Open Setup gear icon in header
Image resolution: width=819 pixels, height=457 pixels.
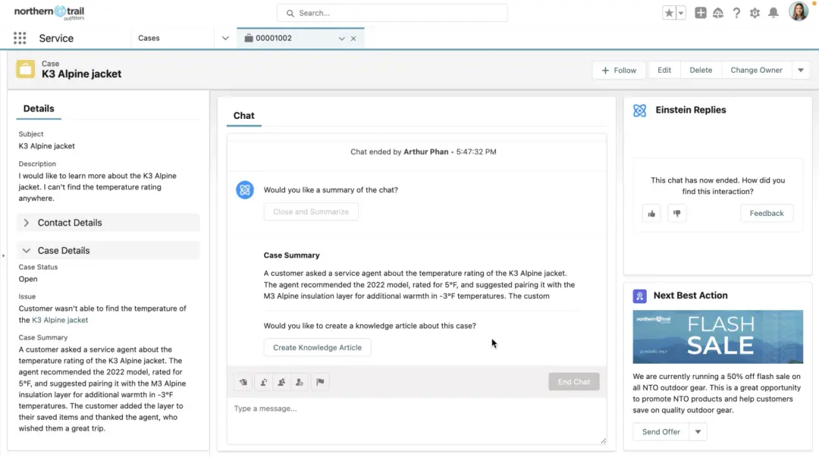coord(755,13)
